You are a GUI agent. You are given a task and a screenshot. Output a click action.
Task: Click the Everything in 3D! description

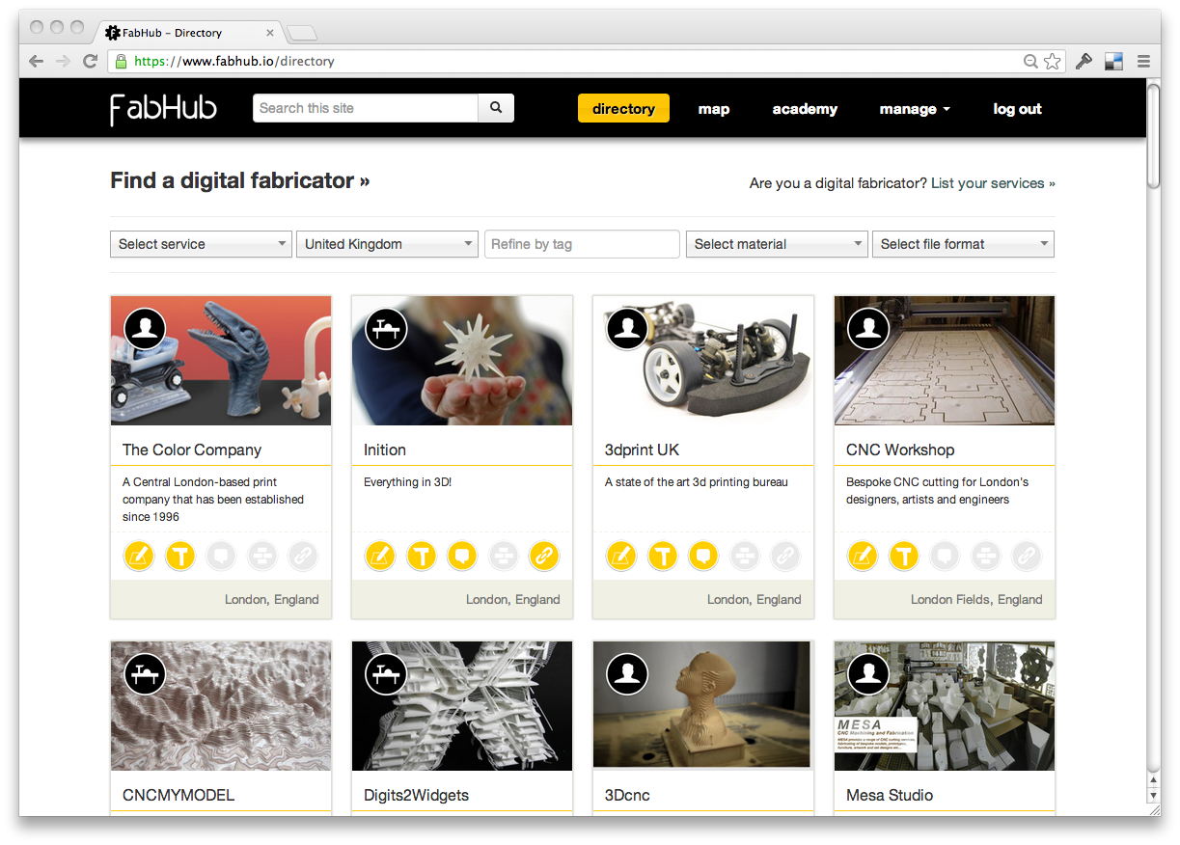[x=407, y=481]
